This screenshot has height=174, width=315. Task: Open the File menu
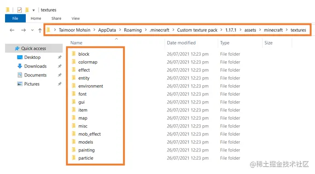15,18
